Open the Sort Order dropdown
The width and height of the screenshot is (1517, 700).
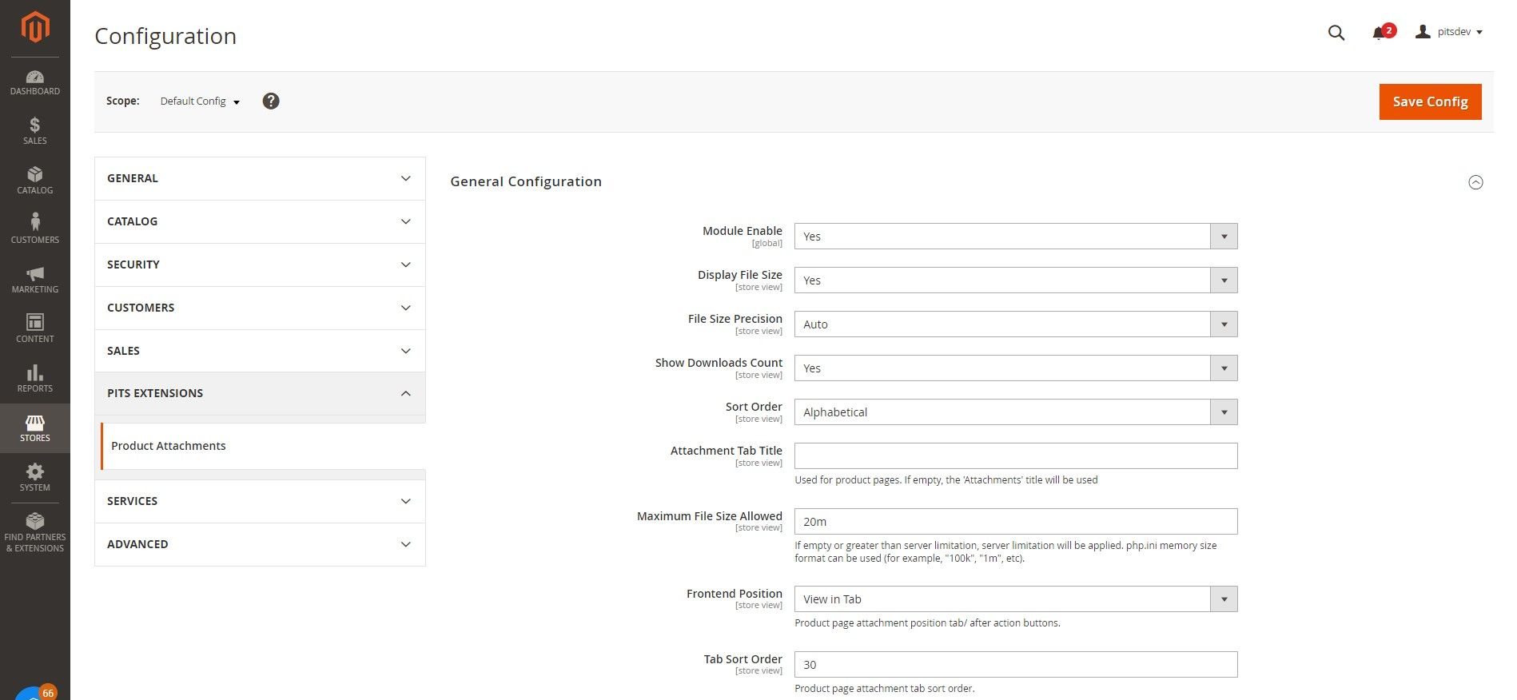click(x=1015, y=412)
